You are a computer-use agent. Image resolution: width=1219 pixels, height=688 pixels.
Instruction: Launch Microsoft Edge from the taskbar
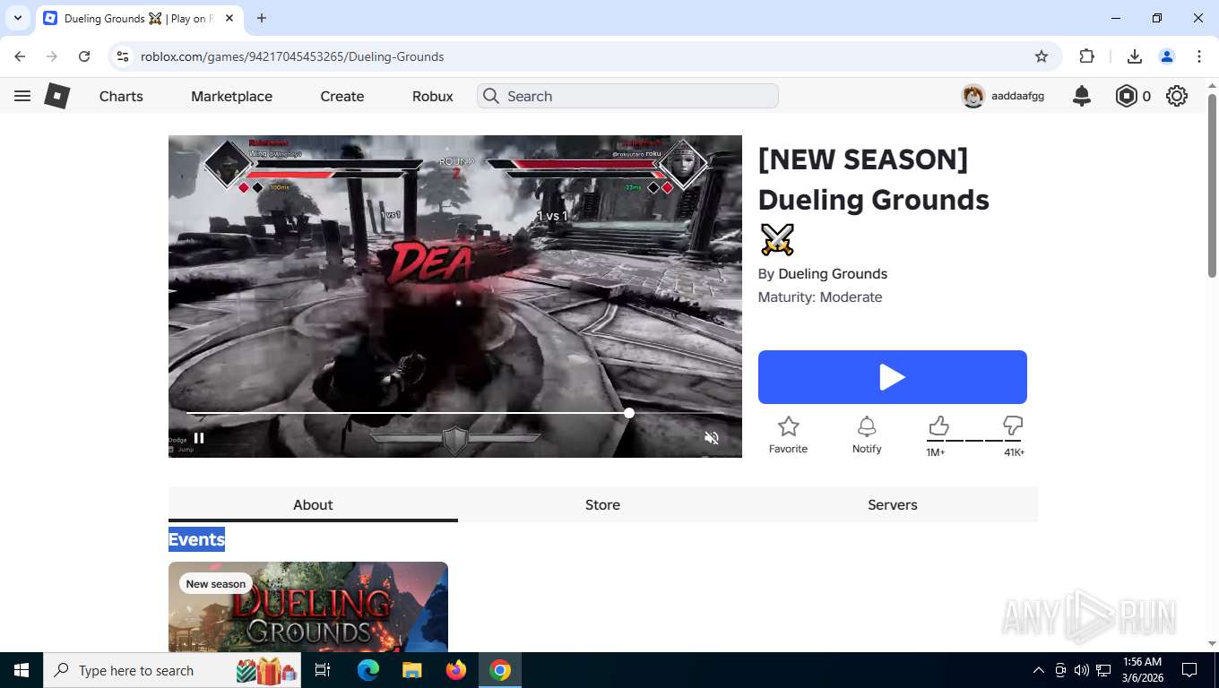367,670
